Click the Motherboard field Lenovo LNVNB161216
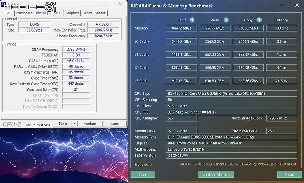The image size is (304, 183). pos(232,149)
